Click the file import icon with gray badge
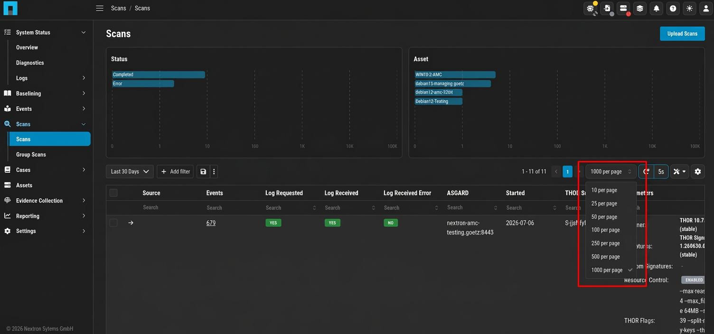Screen dimensions: 714x334 pos(607,8)
